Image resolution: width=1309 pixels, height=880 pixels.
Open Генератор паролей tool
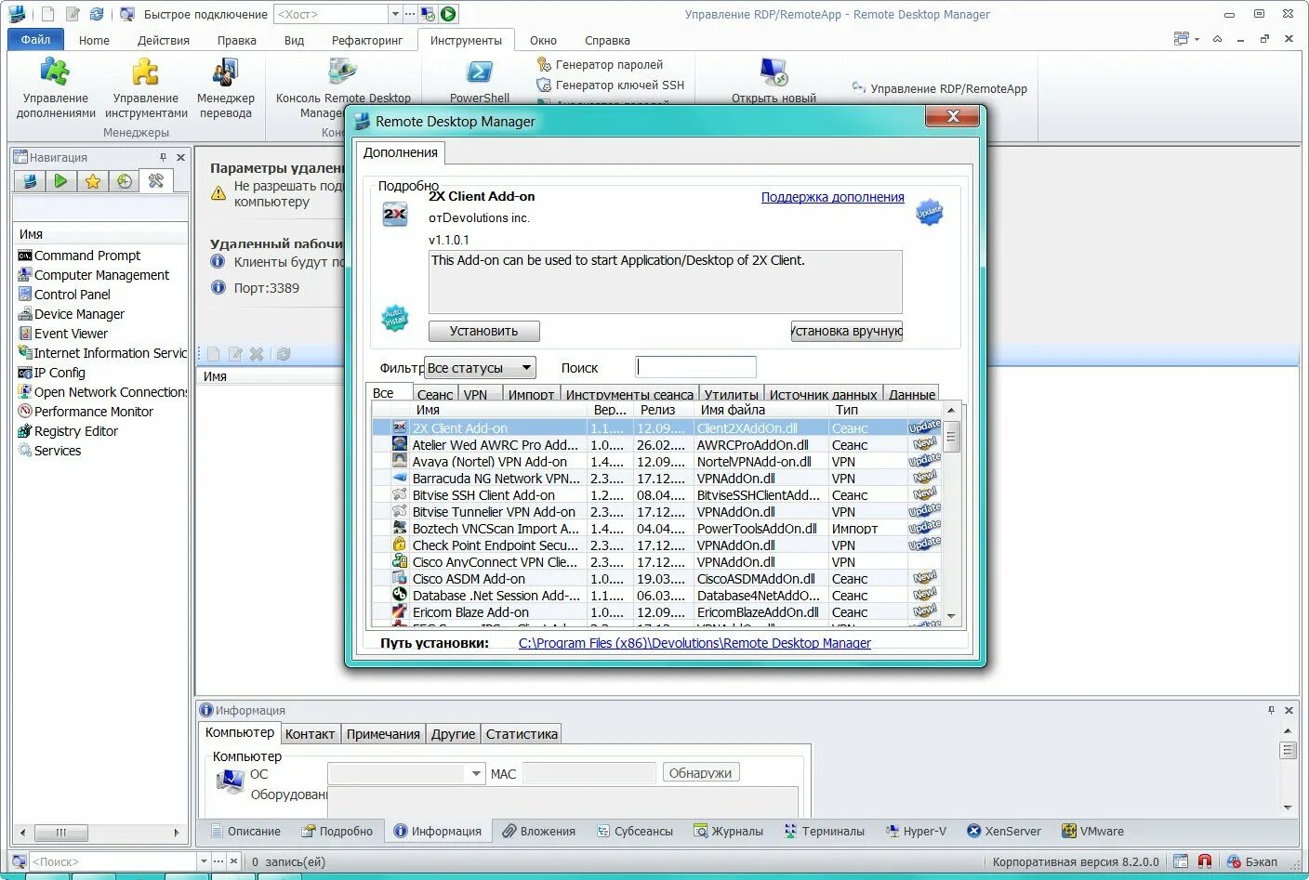[600, 64]
